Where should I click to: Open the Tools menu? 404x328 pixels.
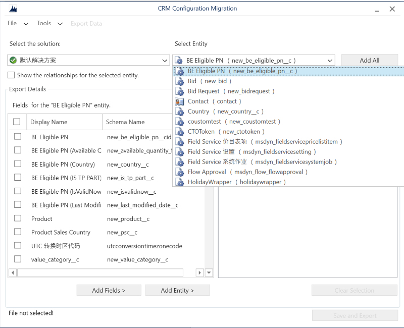[x=44, y=23]
